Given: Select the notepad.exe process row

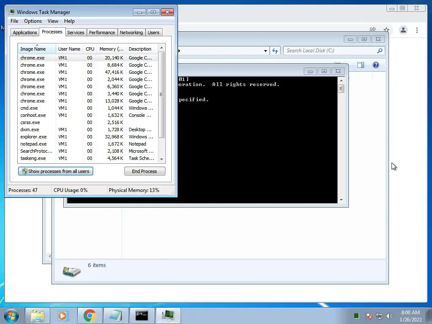Looking at the screenshot, I should tap(88, 144).
